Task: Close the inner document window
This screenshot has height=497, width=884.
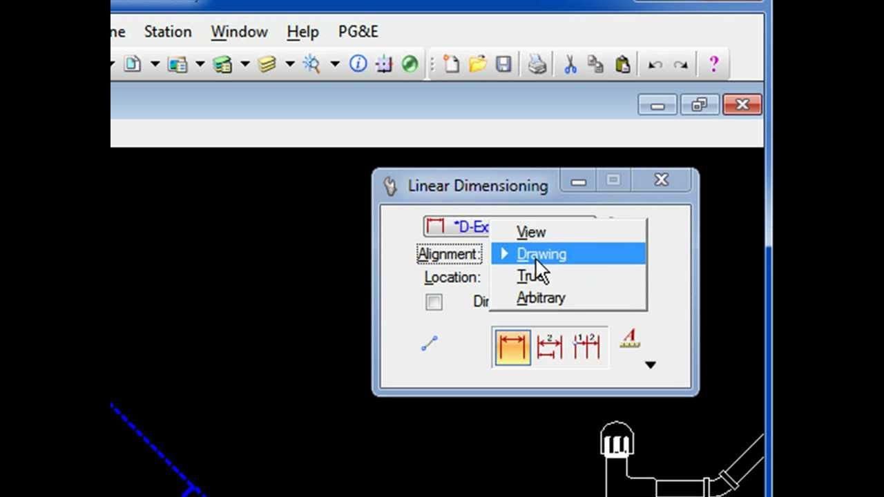Action: [742, 105]
